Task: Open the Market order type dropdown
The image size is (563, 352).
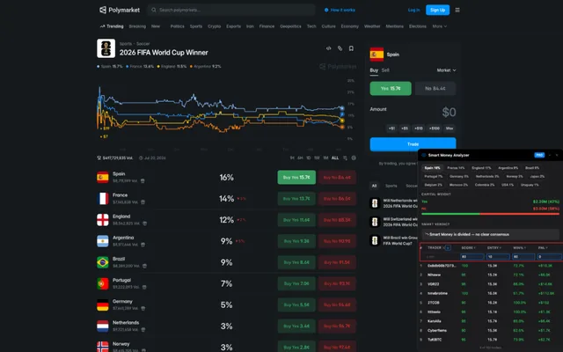Action: (x=446, y=70)
